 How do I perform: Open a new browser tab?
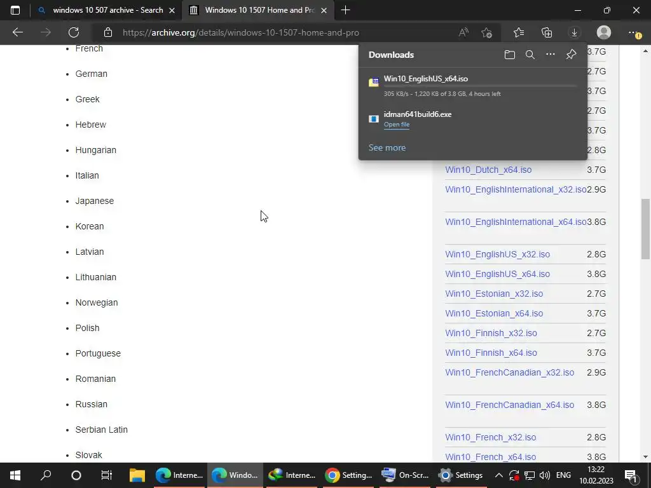point(345,10)
